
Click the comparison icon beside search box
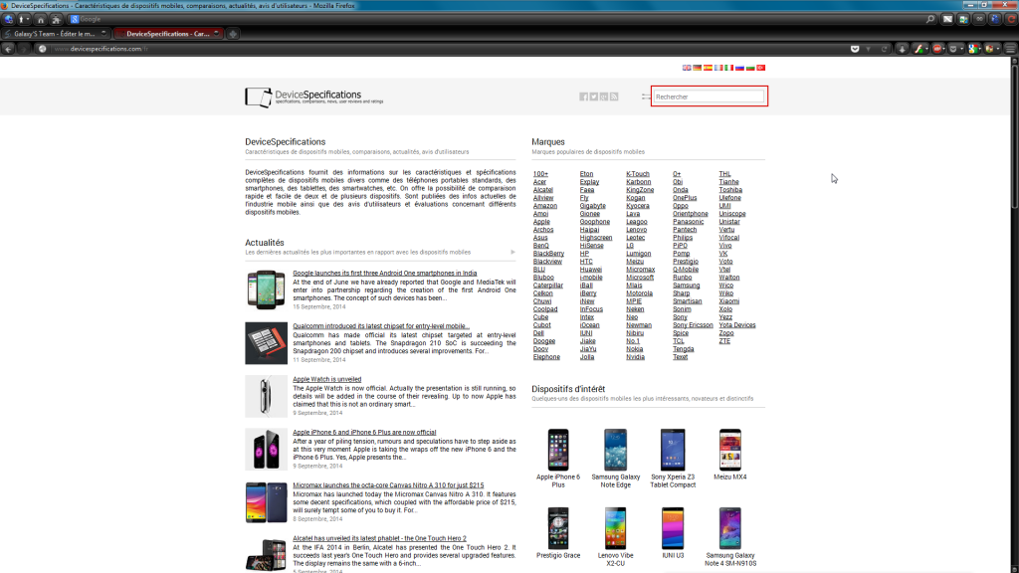click(x=645, y=96)
